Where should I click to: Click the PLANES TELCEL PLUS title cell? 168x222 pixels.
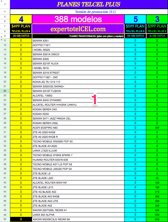point(89,4)
